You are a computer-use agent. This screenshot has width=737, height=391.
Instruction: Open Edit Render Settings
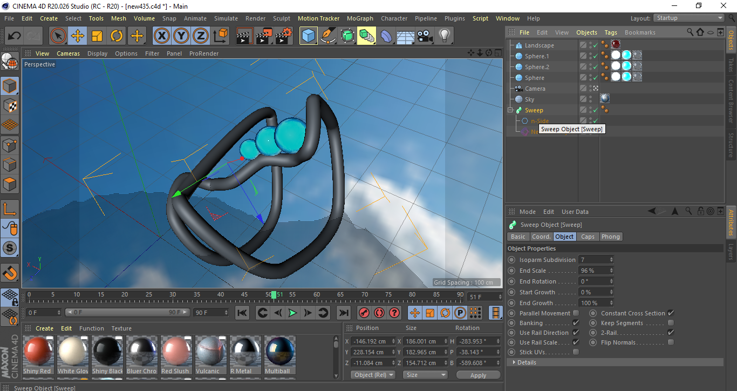coord(283,36)
